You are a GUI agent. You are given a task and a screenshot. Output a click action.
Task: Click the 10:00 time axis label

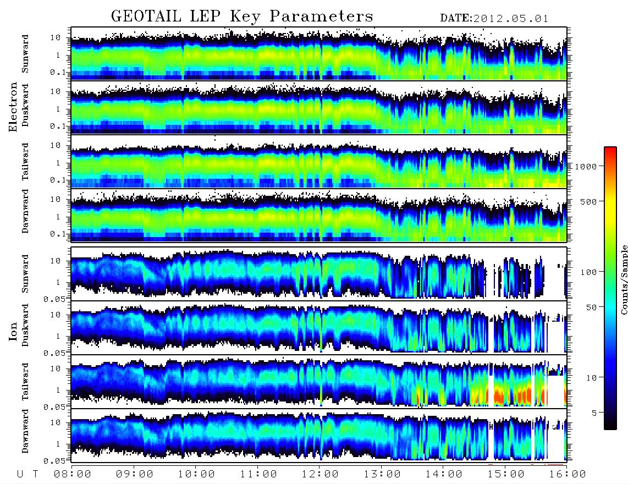coord(196,474)
